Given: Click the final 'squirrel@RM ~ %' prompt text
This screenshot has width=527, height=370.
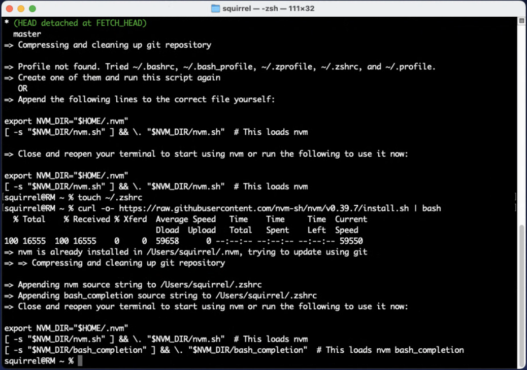Looking at the screenshot, I should point(39,361).
